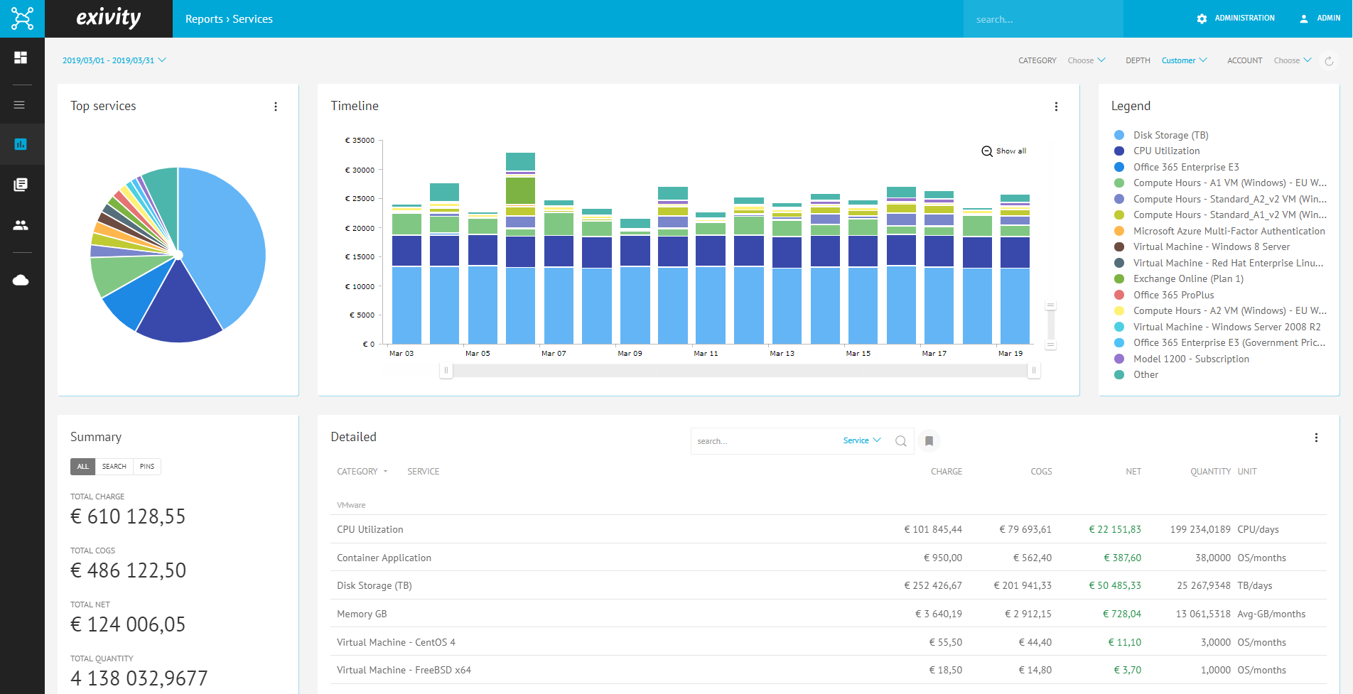The width and height of the screenshot is (1353, 694).
Task: Open Timeline panel three-dot menu
Action: point(1056,107)
